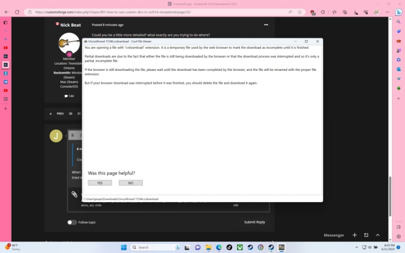This screenshot has width=405, height=253.
Task: Open Bing chat icon in Edge sidebar
Action: click(x=398, y=12)
